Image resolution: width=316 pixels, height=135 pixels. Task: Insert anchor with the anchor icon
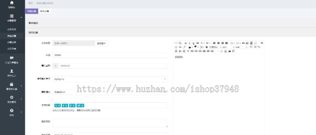click(222, 51)
